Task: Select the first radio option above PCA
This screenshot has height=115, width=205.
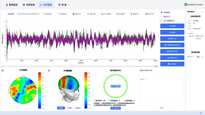Action: [x=161, y=12]
